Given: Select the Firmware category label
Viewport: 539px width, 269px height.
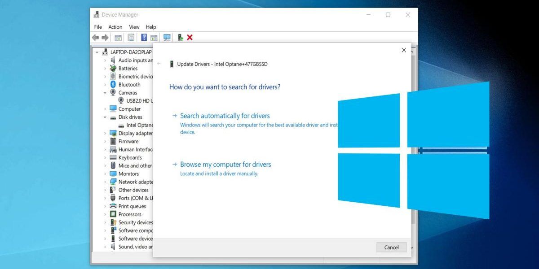Looking at the screenshot, I should [128, 141].
